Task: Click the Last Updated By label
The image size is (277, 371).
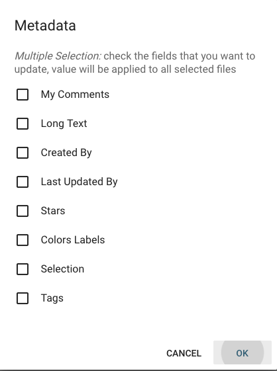Action: tap(80, 182)
